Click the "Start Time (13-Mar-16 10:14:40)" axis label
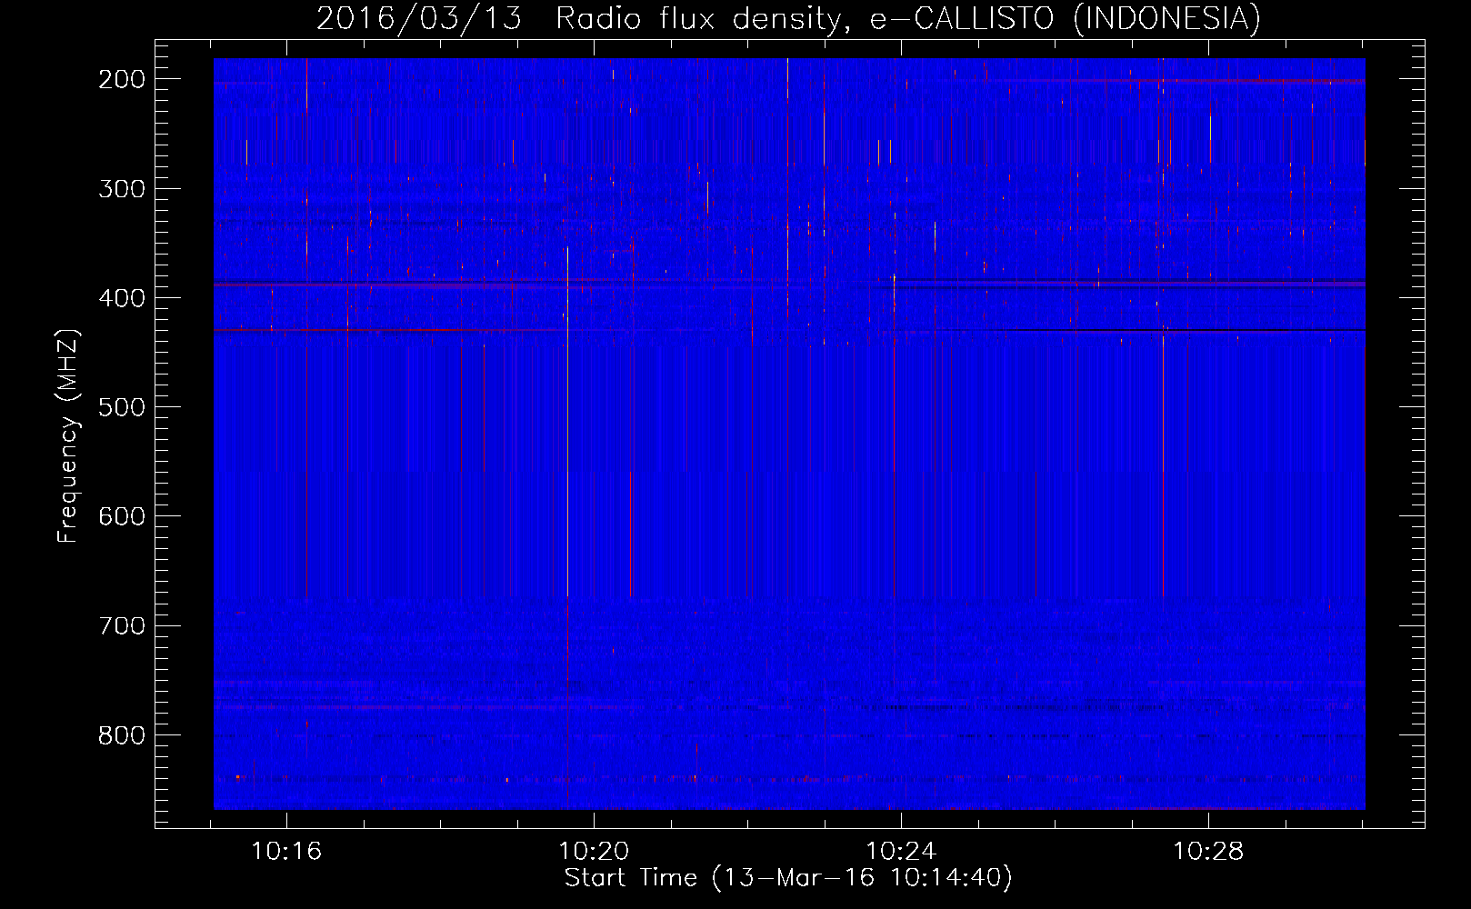Viewport: 1471px width, 909px height. (788, 878)
